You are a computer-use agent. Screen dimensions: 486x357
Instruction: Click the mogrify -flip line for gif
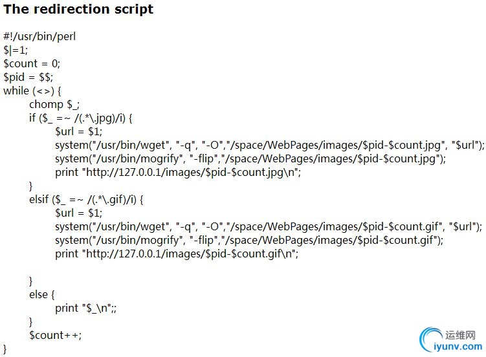[x=249, y=241]
